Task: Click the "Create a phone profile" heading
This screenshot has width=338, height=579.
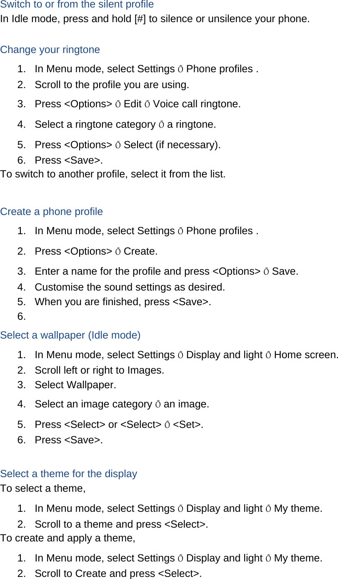Action: click(51, 212)
